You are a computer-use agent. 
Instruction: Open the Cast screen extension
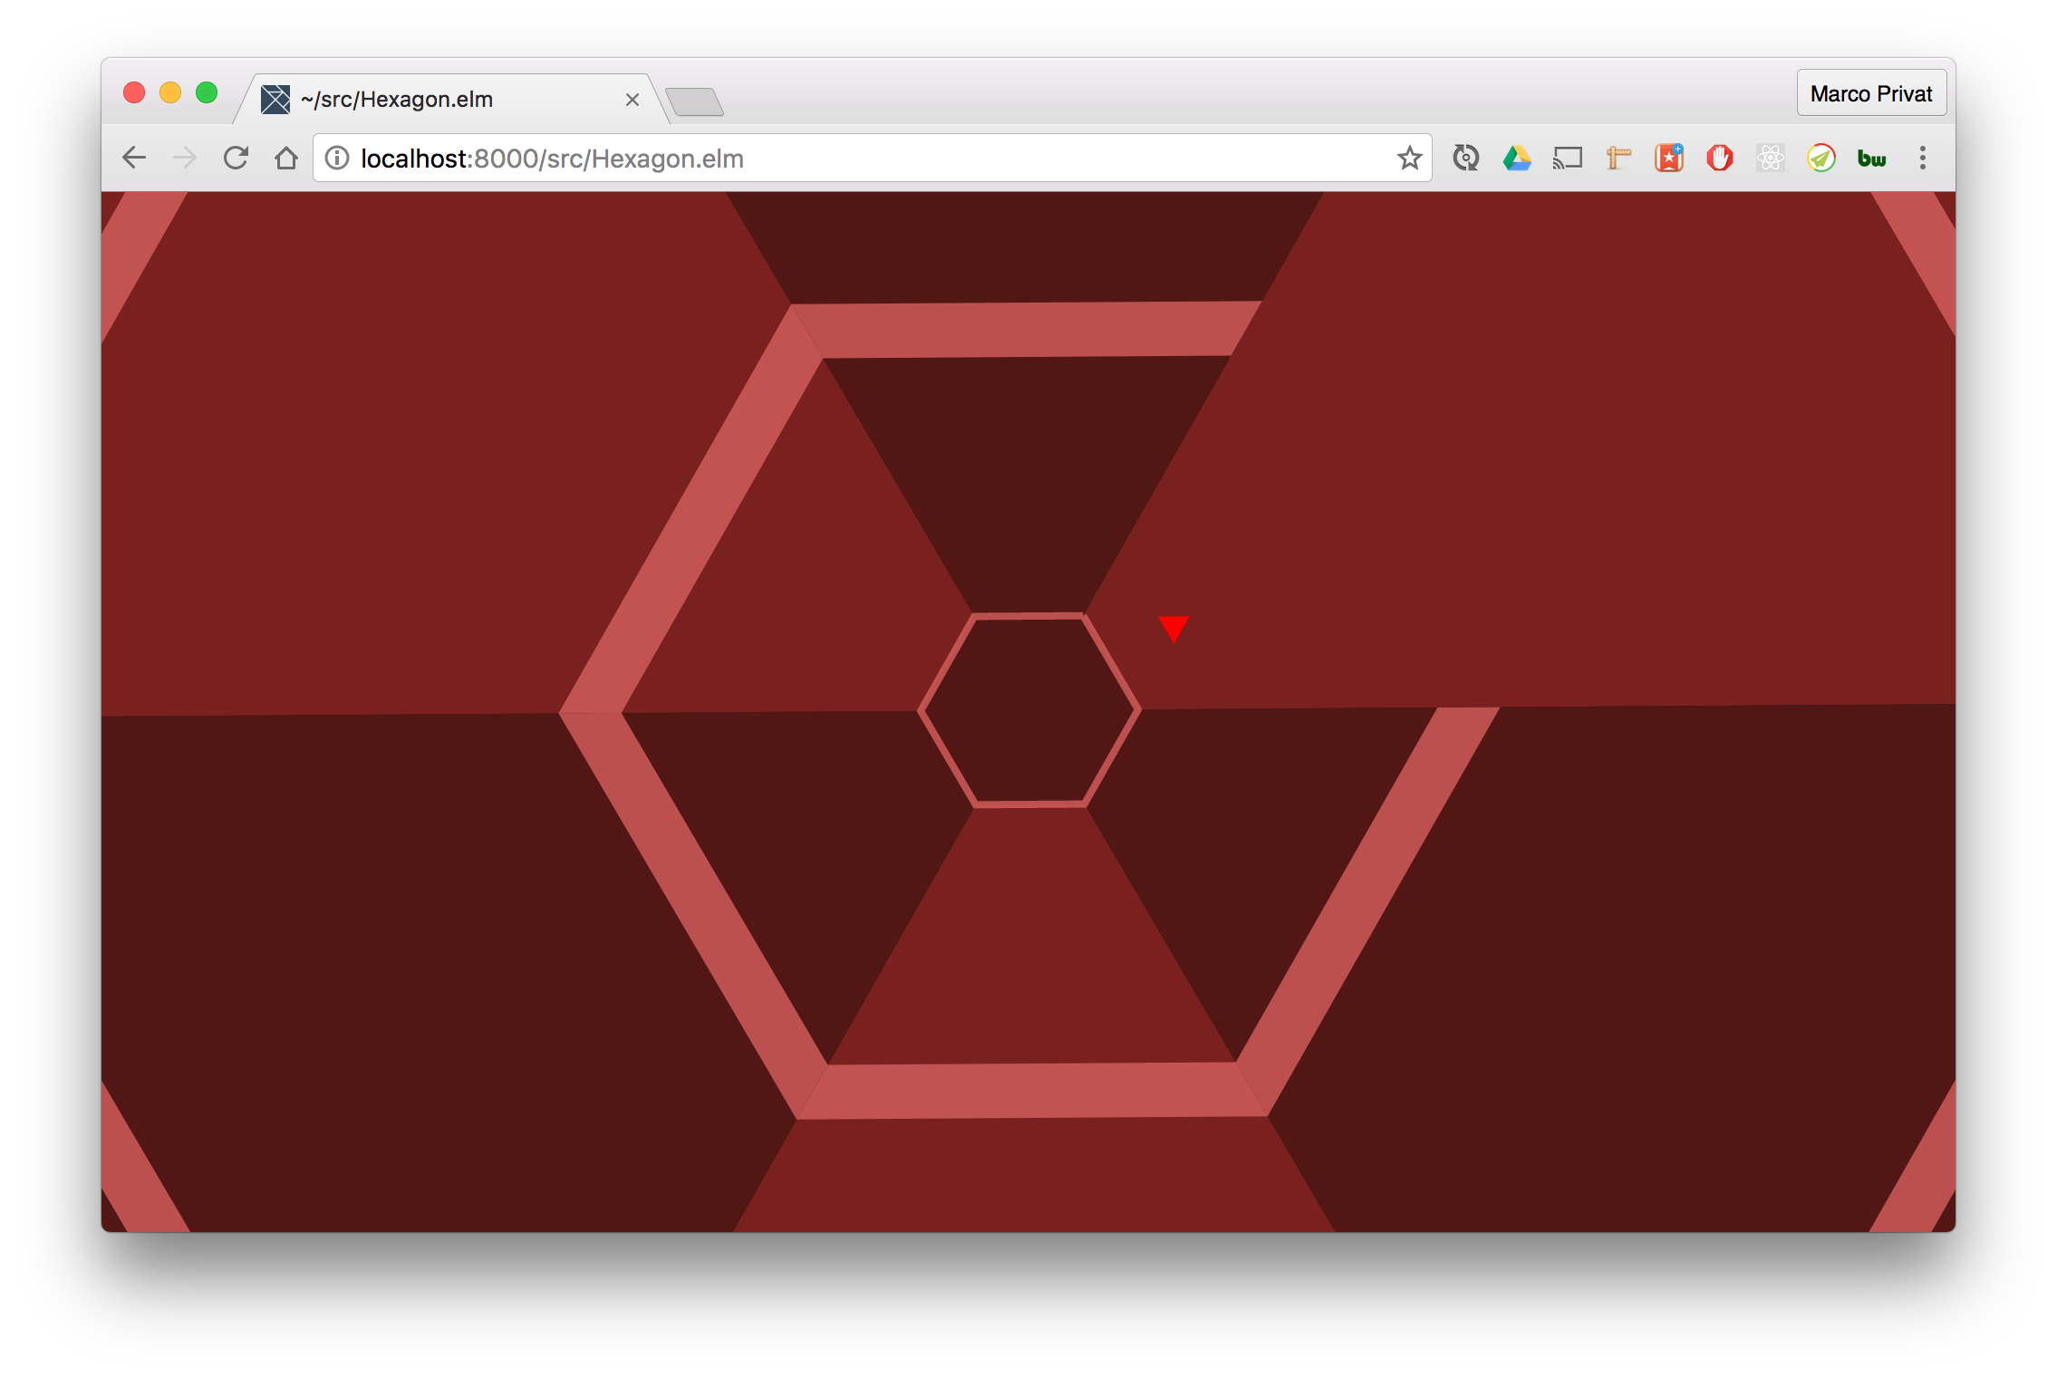pos(1567,158)
